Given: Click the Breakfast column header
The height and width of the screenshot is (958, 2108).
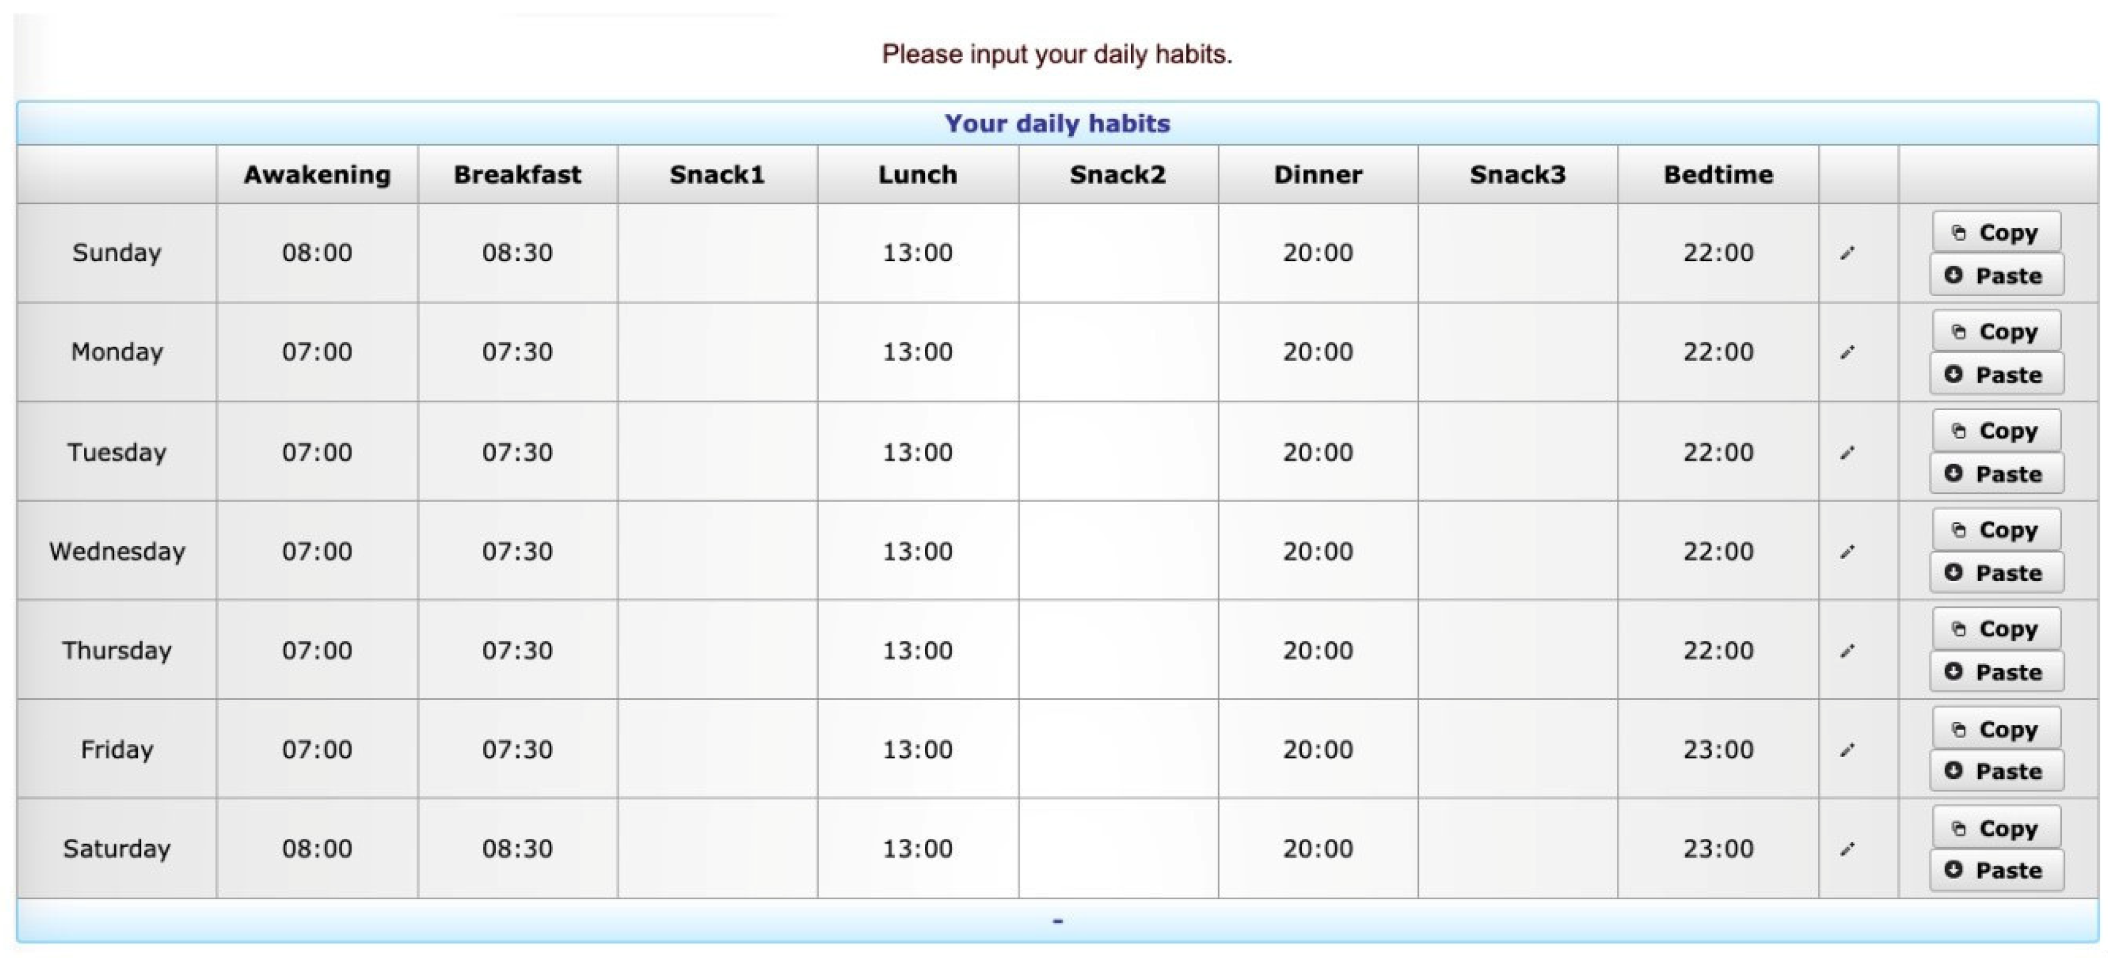Looking at the screenshot, I should (517, 174).
